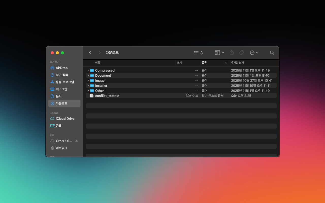Toggle sort direction on the 종류 column
This screenshot has height=203, width=325.
[204, 63]
